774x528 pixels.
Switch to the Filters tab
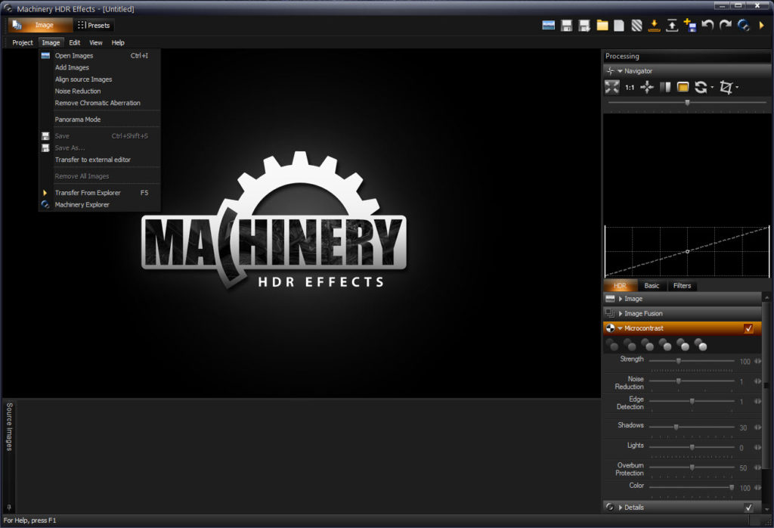coord(683,286)
